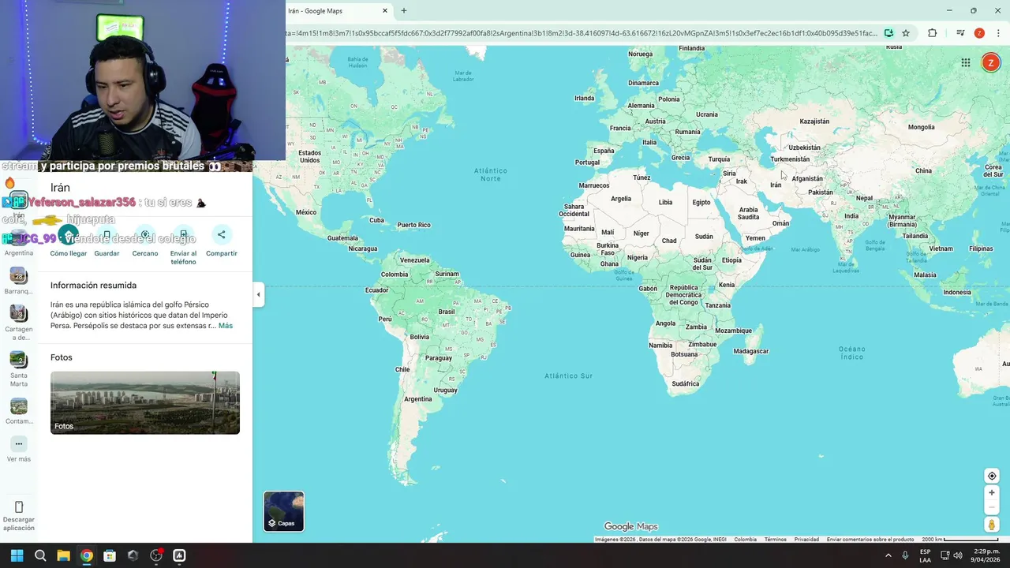Open the Privacidad link
This screenshot has height=568, width=1010.
click(x=806, y=540)
